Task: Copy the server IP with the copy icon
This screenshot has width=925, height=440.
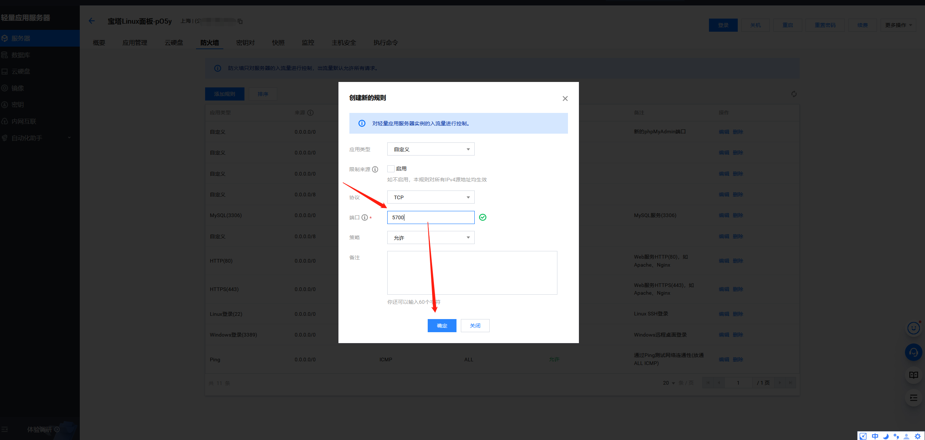Action: coord(240,21)
